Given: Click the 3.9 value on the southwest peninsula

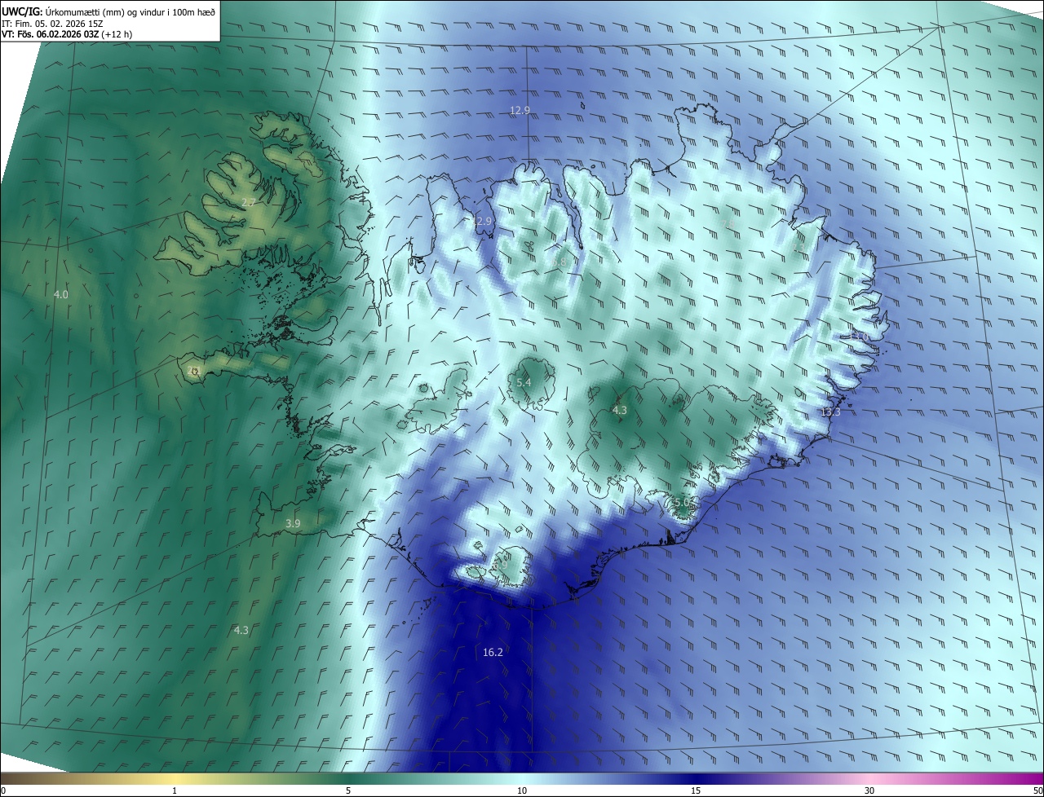Looking at the screenshot, I should click(x=294, y=523).
